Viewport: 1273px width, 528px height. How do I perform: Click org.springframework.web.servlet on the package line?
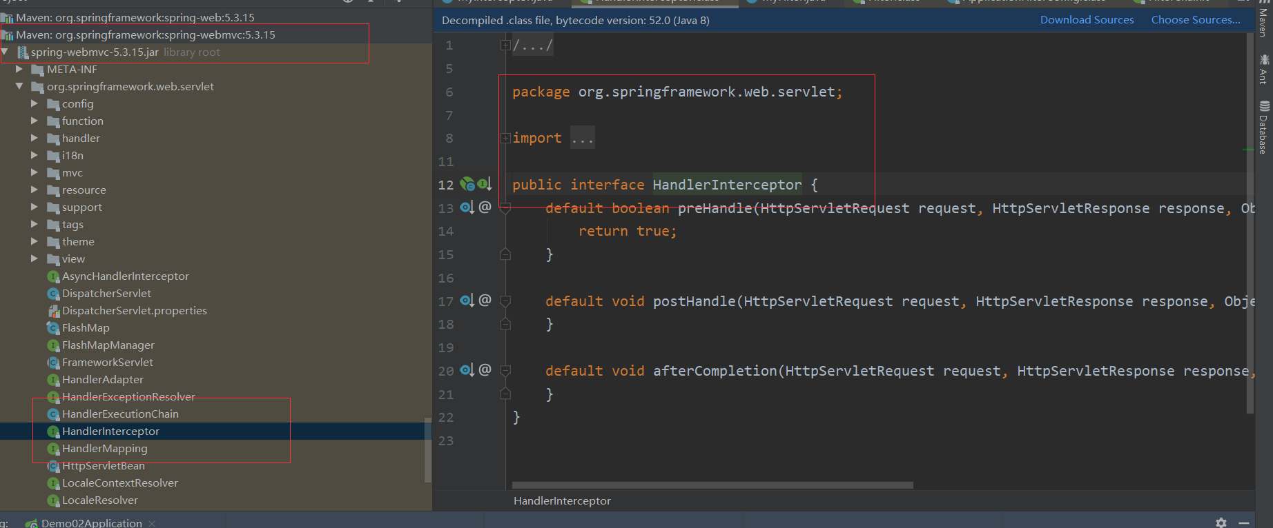(706, 92)
